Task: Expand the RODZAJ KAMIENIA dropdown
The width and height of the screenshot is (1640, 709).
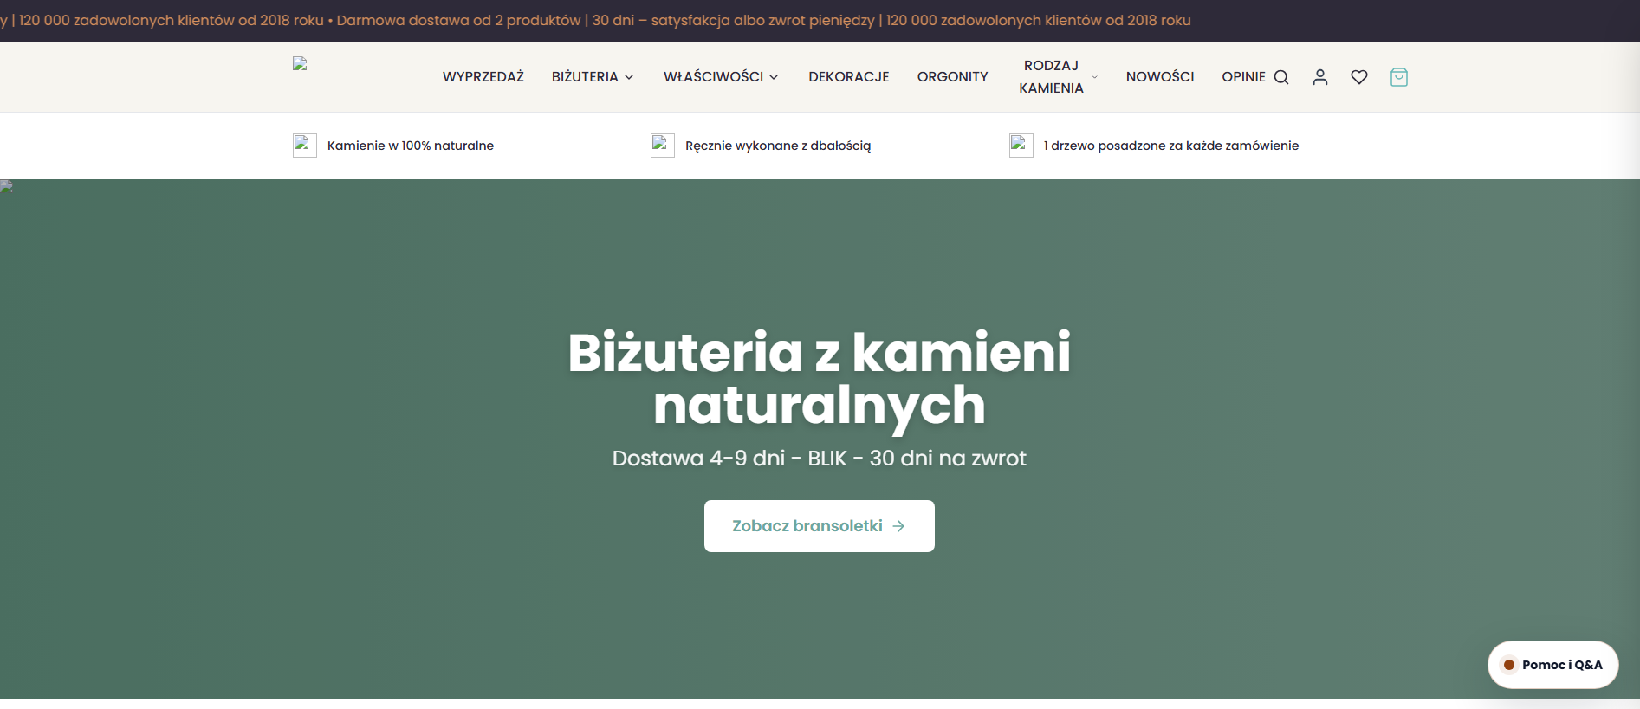Action: (1058, 77)
